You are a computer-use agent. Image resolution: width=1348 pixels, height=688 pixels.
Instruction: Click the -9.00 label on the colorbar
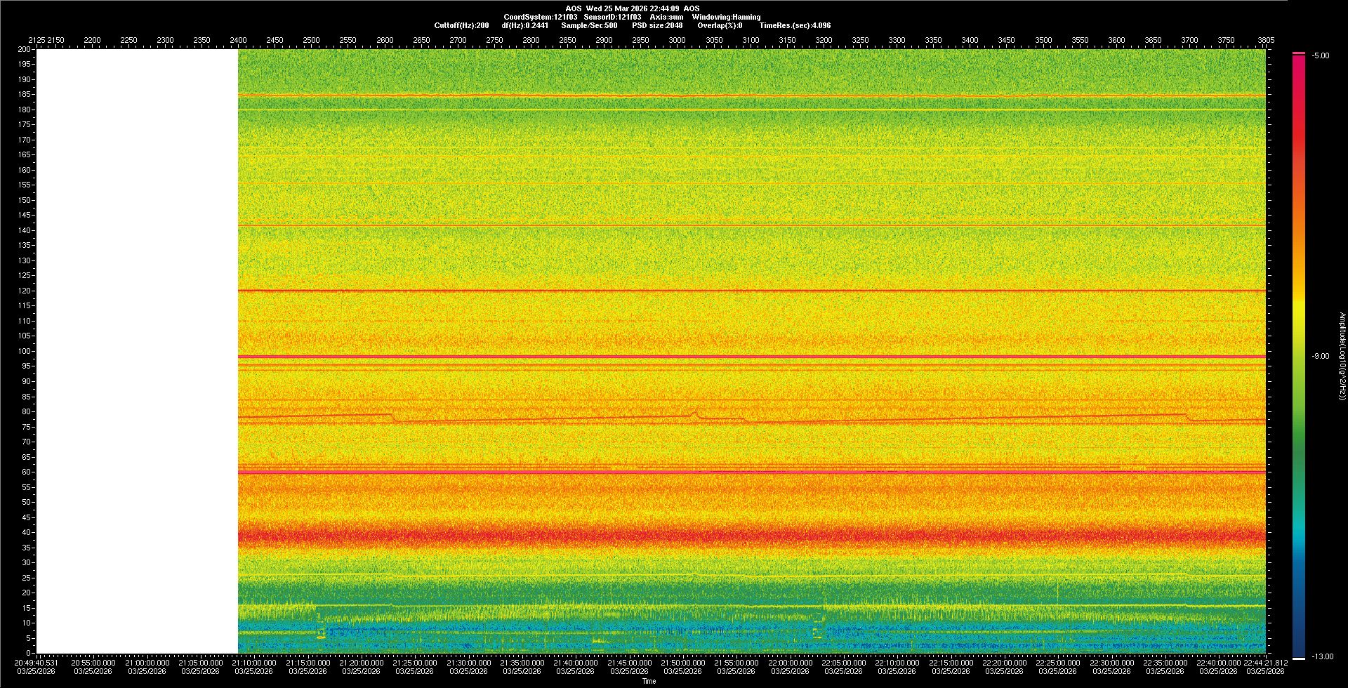(1321, 357)
